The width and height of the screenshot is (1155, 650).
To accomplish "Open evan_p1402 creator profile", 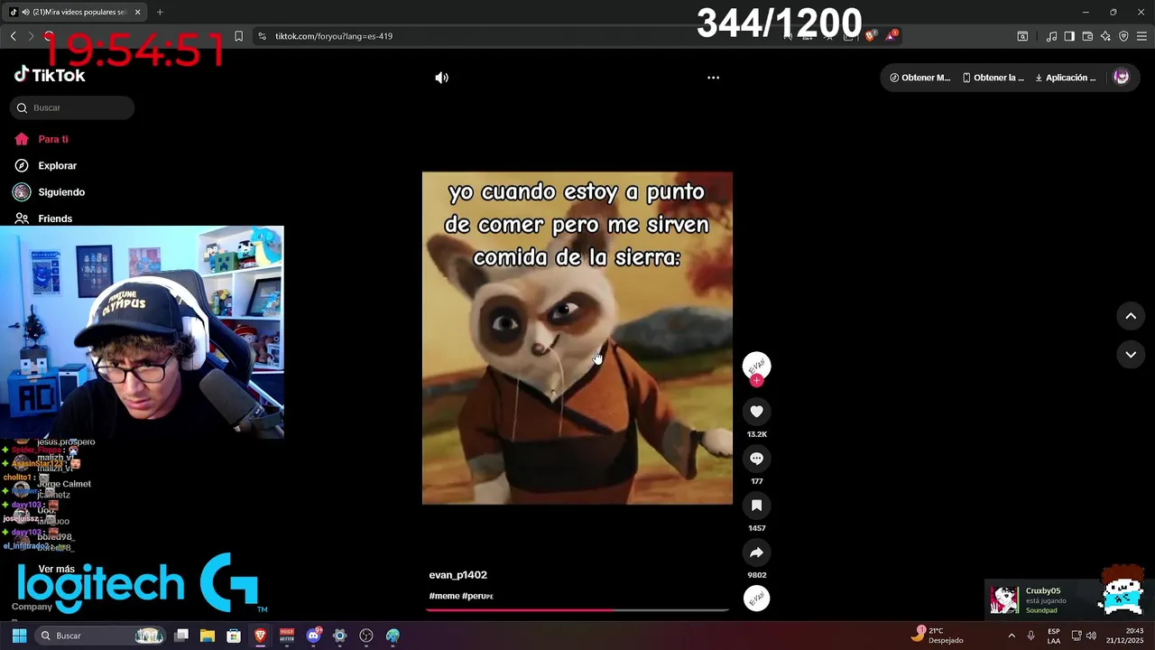I will point(457,575).
